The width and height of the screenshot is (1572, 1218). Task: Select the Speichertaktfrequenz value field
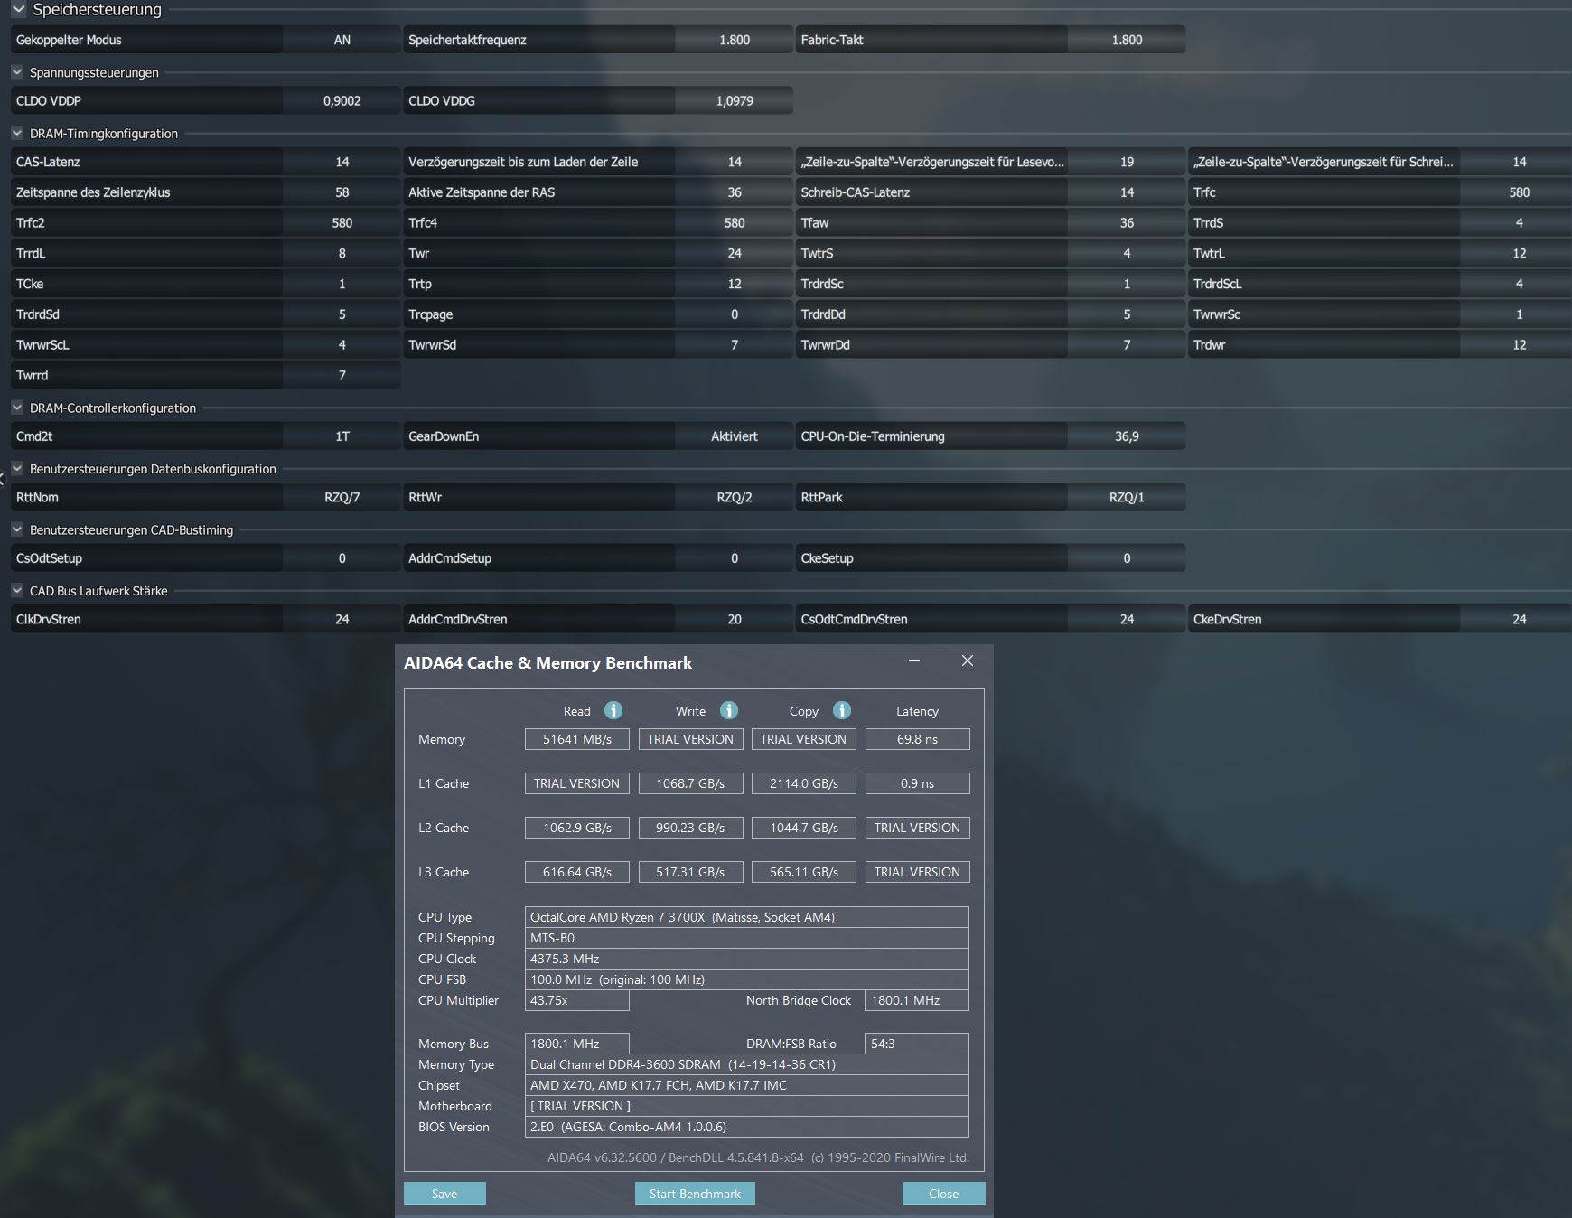734,39
